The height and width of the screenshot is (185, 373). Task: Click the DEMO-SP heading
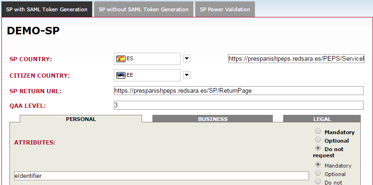click(x=33, y=31)
